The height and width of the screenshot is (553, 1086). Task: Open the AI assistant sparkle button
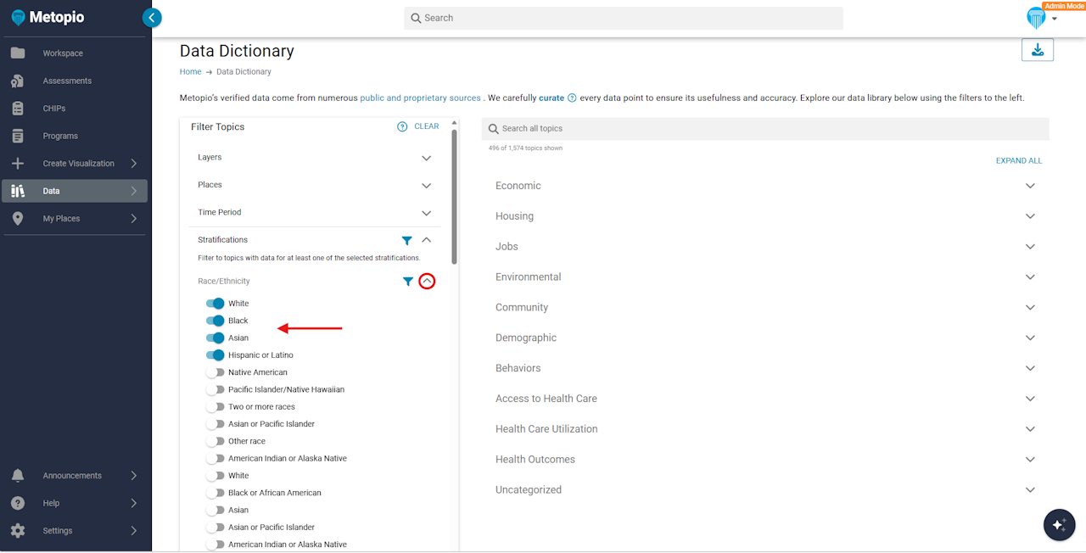click(1059, 525)
